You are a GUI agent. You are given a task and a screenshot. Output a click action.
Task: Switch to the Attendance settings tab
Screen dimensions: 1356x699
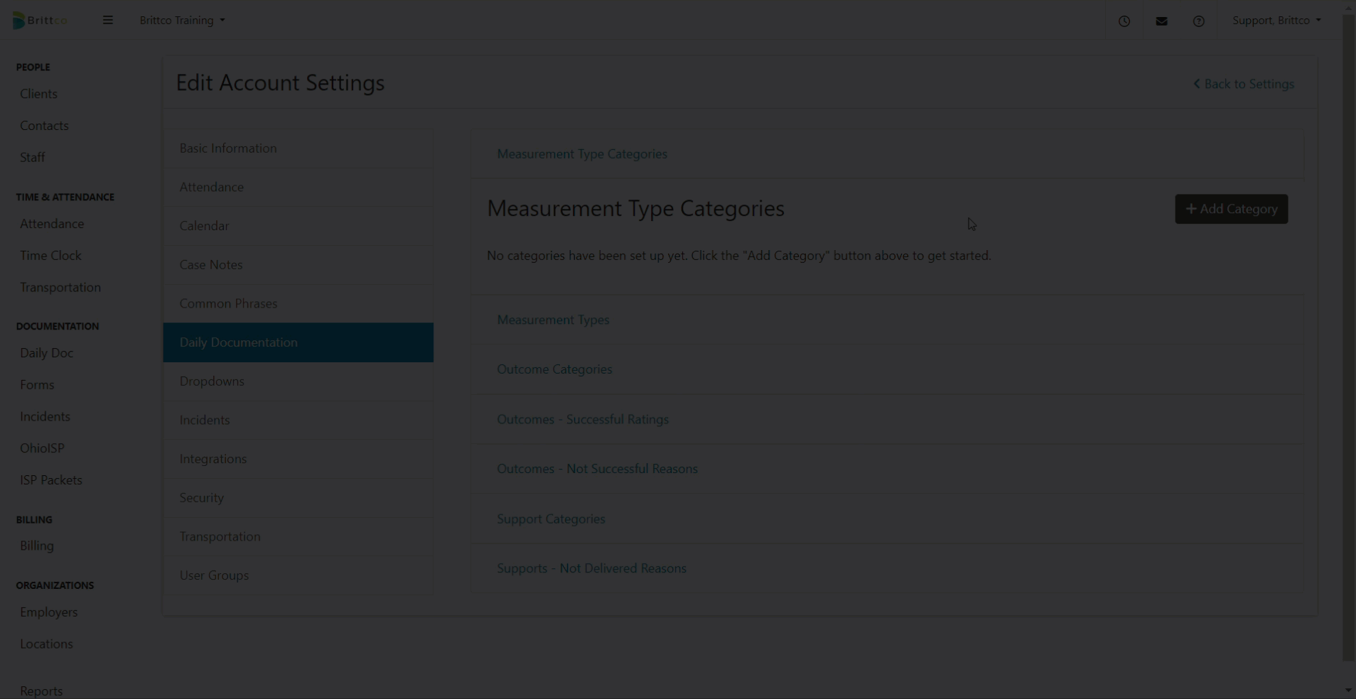pyautogui.click(x=211, y=187)
